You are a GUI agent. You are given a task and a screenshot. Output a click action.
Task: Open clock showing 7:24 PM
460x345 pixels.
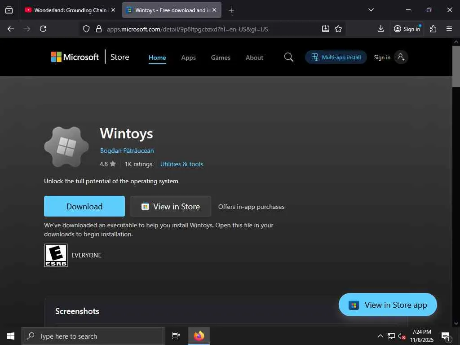421,336
